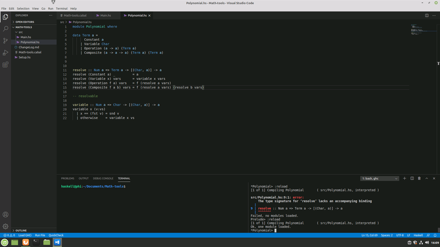Open the Terminal menu
This screenshot has height=247, width=440.
(x=62, y=8)
